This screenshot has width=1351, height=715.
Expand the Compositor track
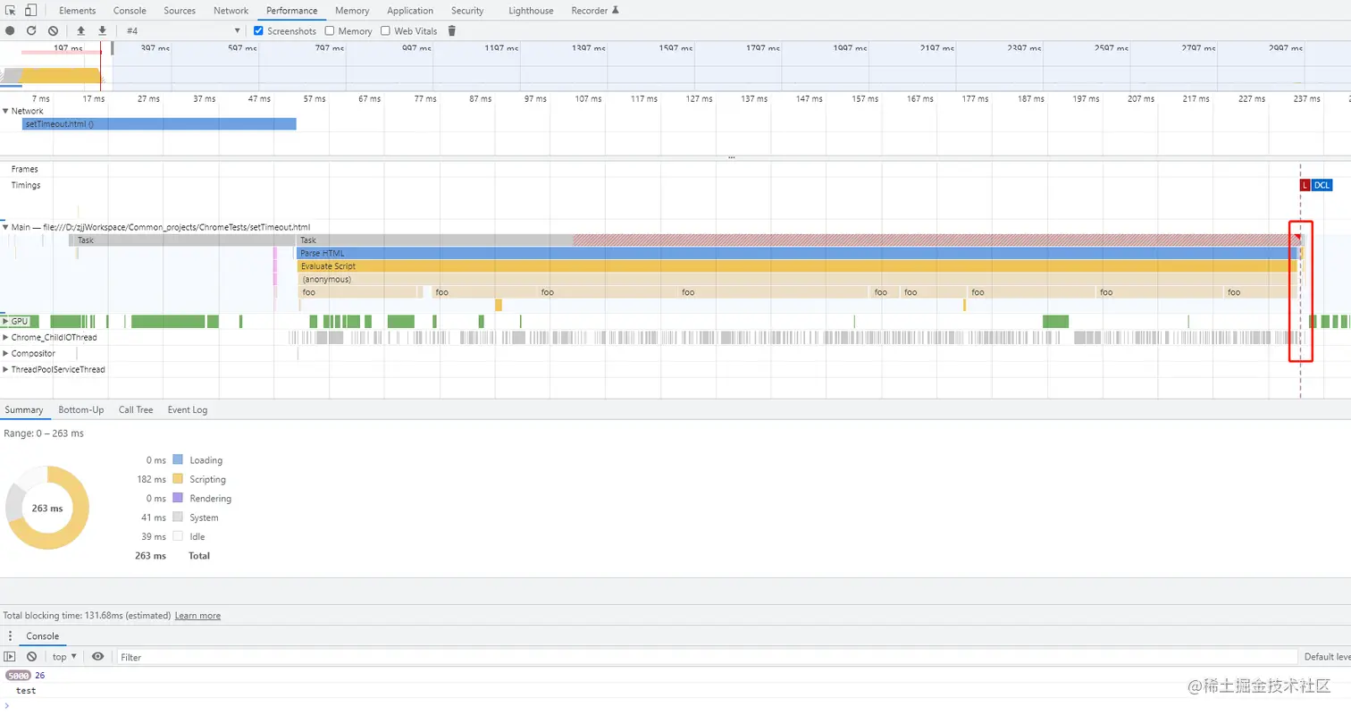point(5,354)
